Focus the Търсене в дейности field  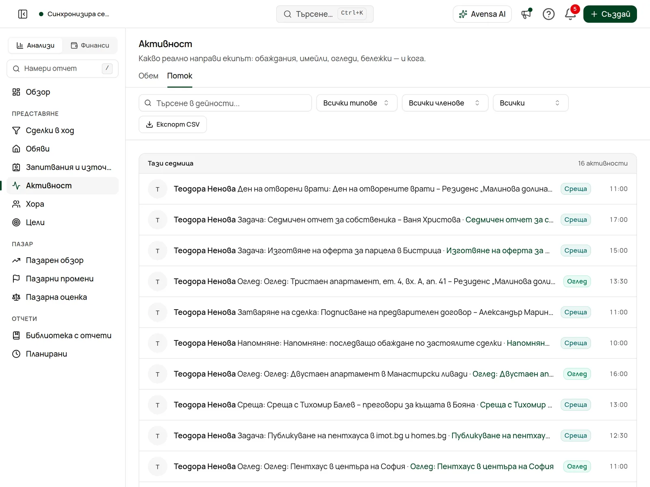(225, 103)
